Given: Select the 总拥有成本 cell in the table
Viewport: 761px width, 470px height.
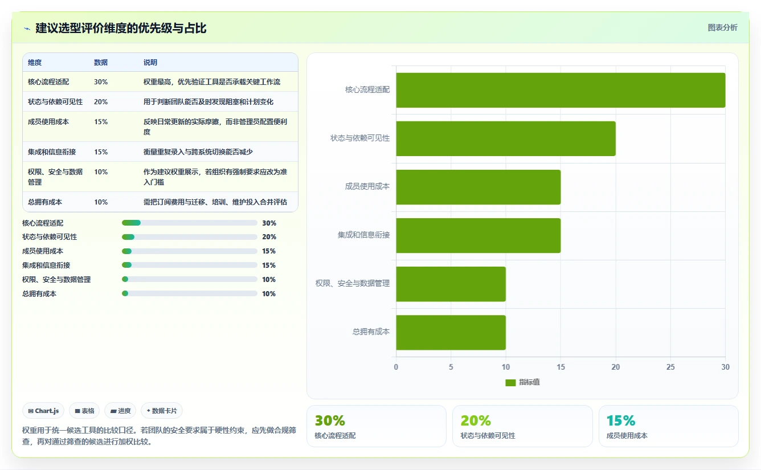Looking at the screenshot, I should point(45,202).
